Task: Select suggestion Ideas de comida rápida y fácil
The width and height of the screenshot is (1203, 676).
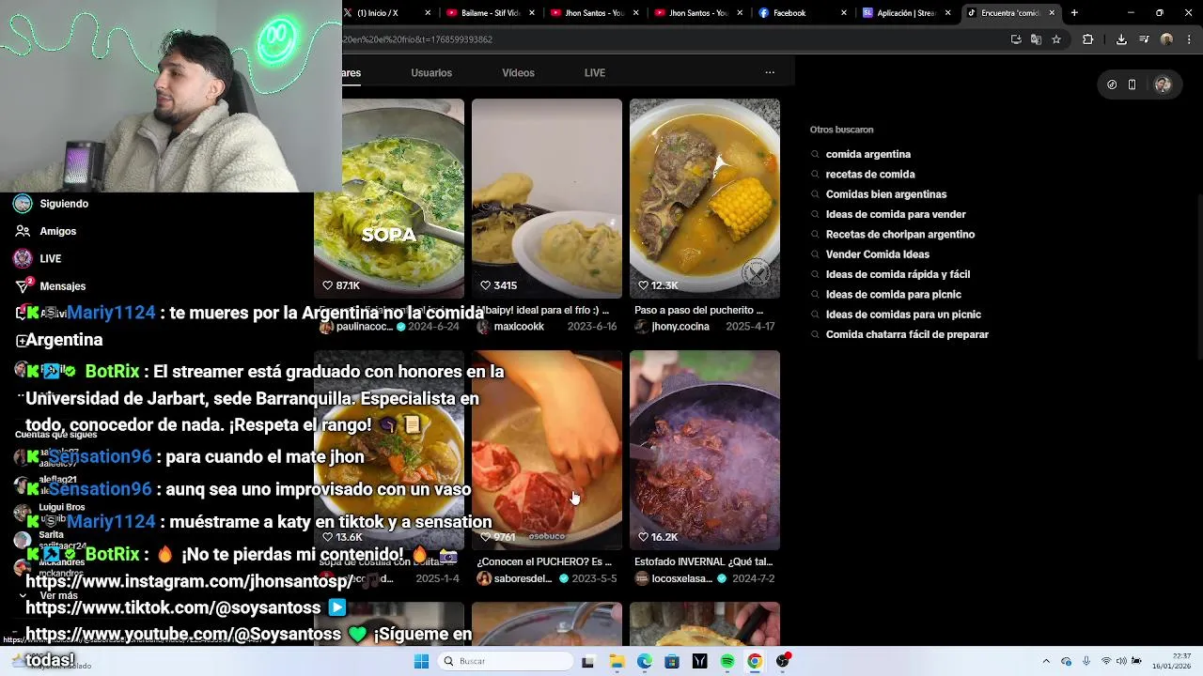Action: point(898,274)
